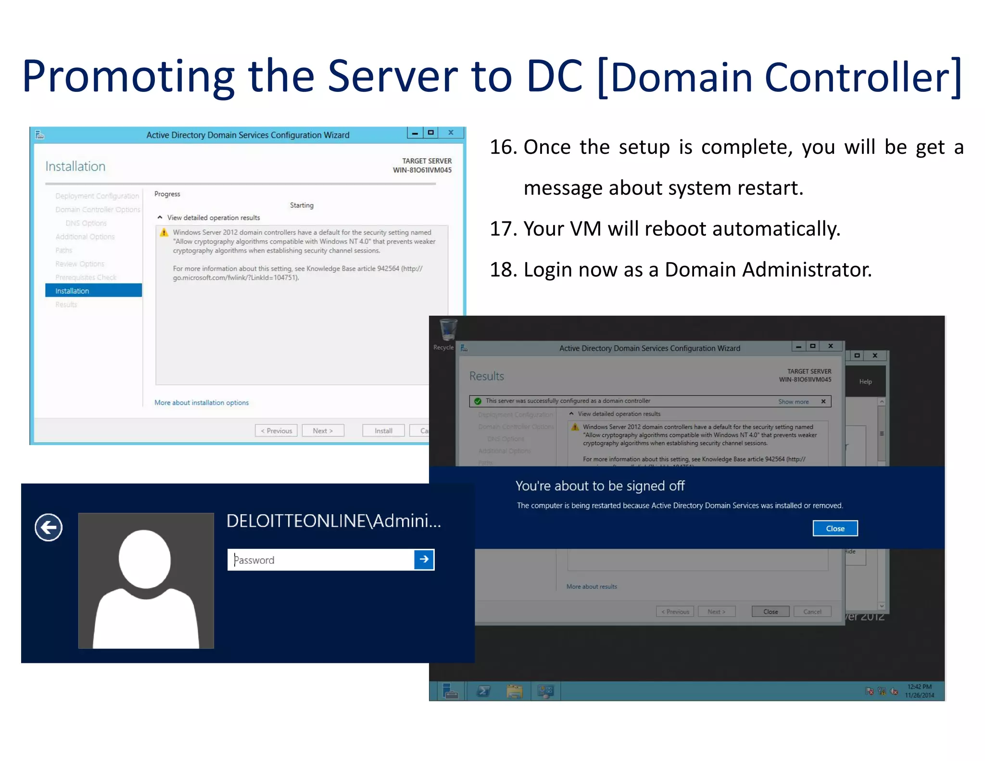
Task: Click the network status tray icon
Action: click(x=882, y=691)
